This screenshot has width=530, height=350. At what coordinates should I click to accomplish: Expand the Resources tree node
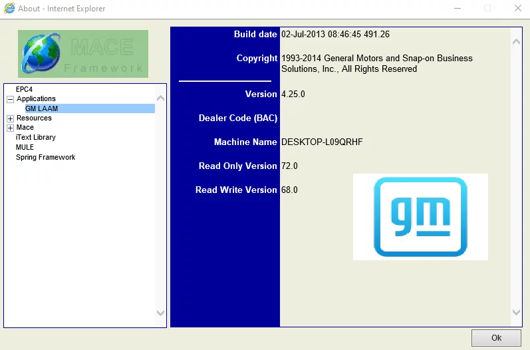coord(10,118)
